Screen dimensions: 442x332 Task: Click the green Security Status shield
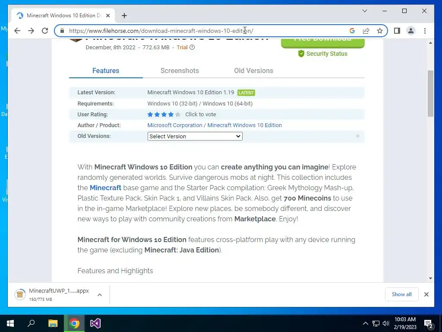(301, 54)
